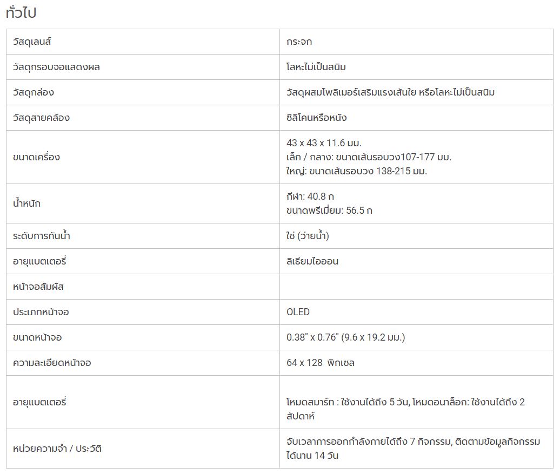Screen dimensions: 560x475
Task: Click the โลหะไม่เป็นสนิม bezel value
Action: [x=316, y=67]
